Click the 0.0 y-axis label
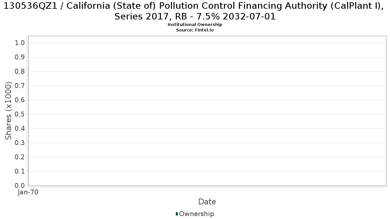The image size is (390, 219). (x=20, y=186)
